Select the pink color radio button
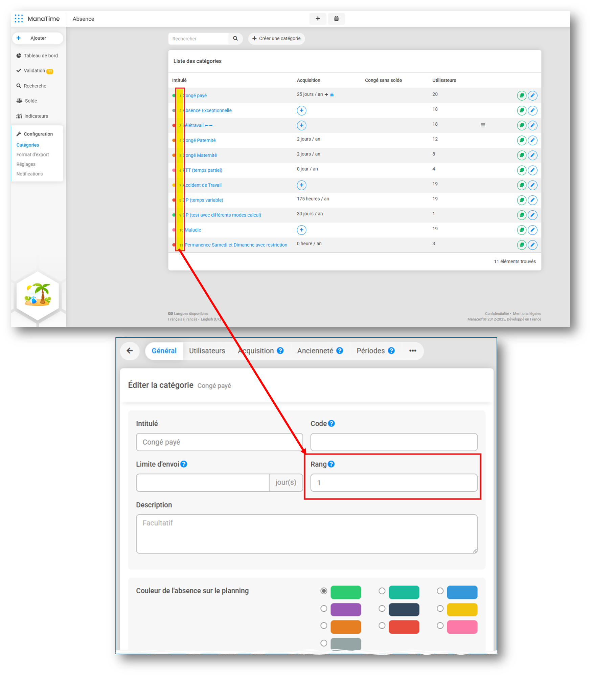592x676 pixels. [x=440, y=626]
